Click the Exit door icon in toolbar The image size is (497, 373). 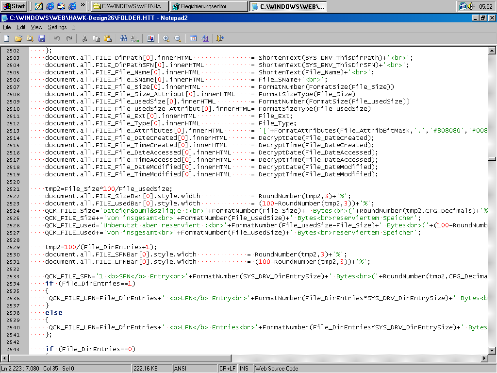tap(220, 38)
